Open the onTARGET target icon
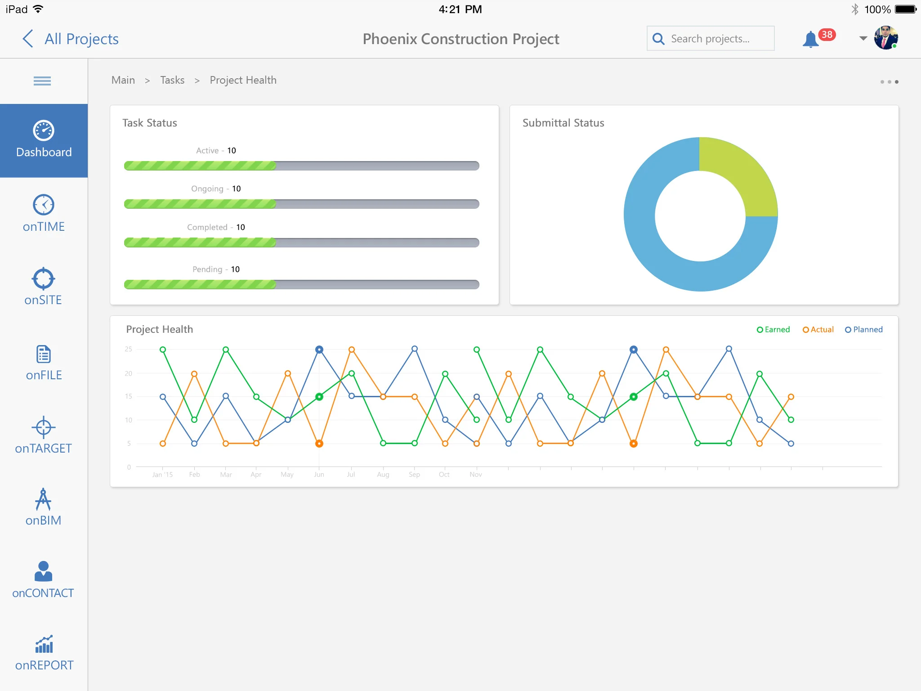The width and height of the screenshot is (921, 691). 44,427
